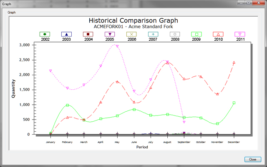Click the April axis label
This screenshot has width=267, height=167.
click(101, 142)
